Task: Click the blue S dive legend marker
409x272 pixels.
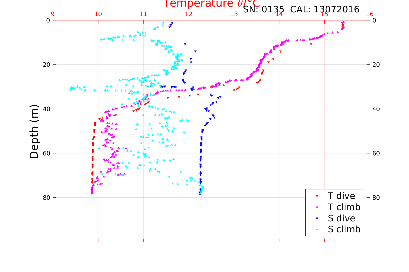Action: click(x=317, y=219)
